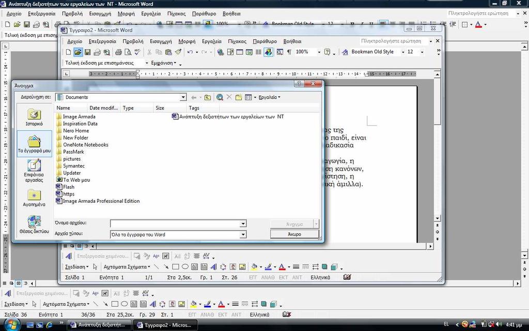The width and height of the screenshot is (529, 331).
Task: Go to Ιστορικό in the places bar
Action: click(x=34, y=117)
